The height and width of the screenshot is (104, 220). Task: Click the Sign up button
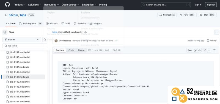pos(211,5)
